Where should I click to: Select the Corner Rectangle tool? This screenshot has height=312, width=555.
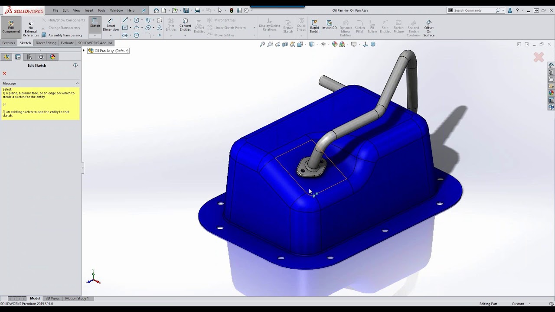(125, 28)
